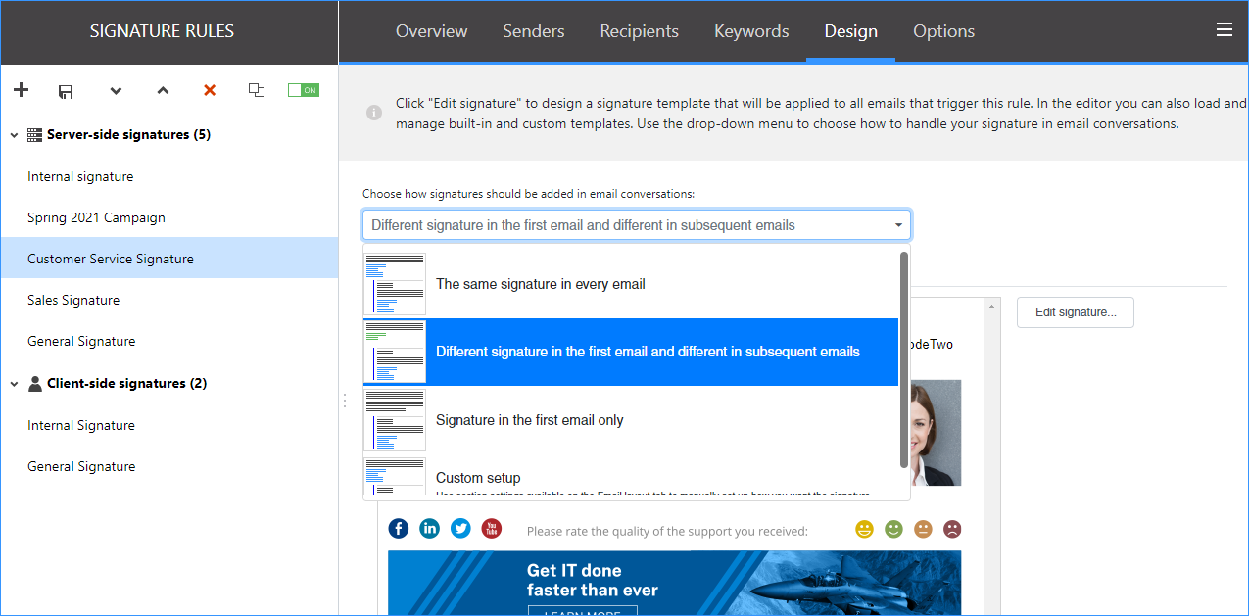Delete selected rule with red X icon

click(210, 90)
